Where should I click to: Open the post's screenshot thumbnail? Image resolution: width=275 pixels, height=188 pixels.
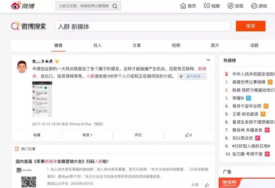click(42, 99)
